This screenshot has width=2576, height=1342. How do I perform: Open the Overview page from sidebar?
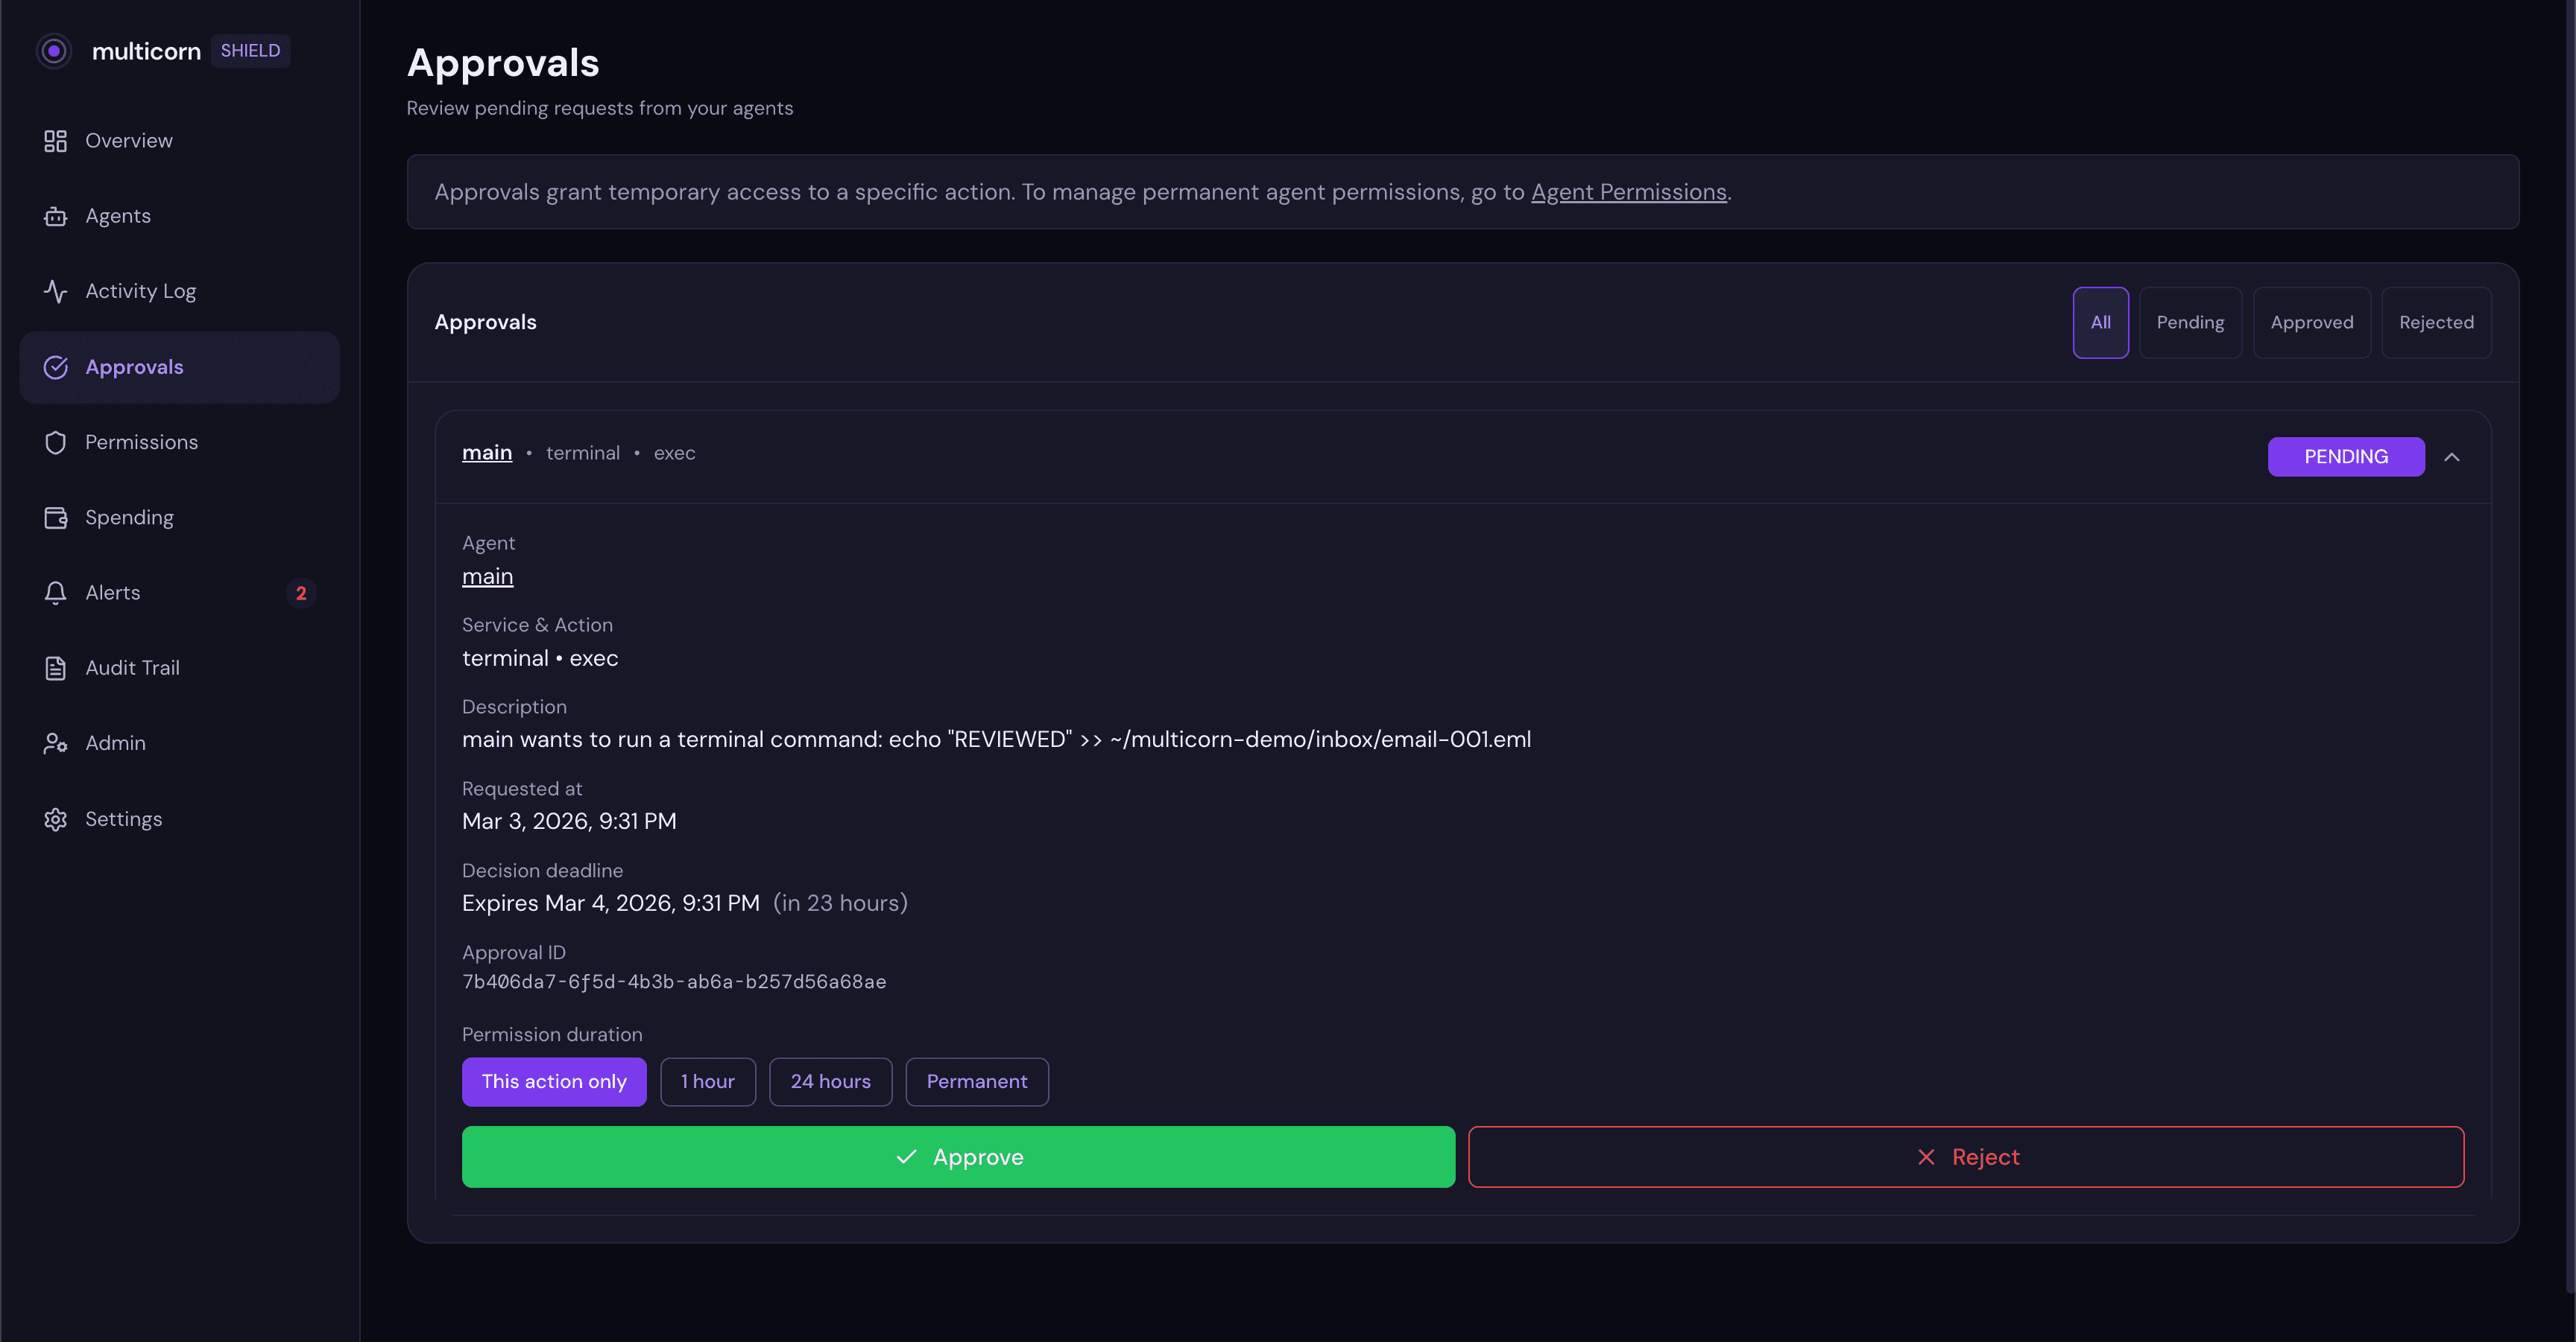pos(128,140)
